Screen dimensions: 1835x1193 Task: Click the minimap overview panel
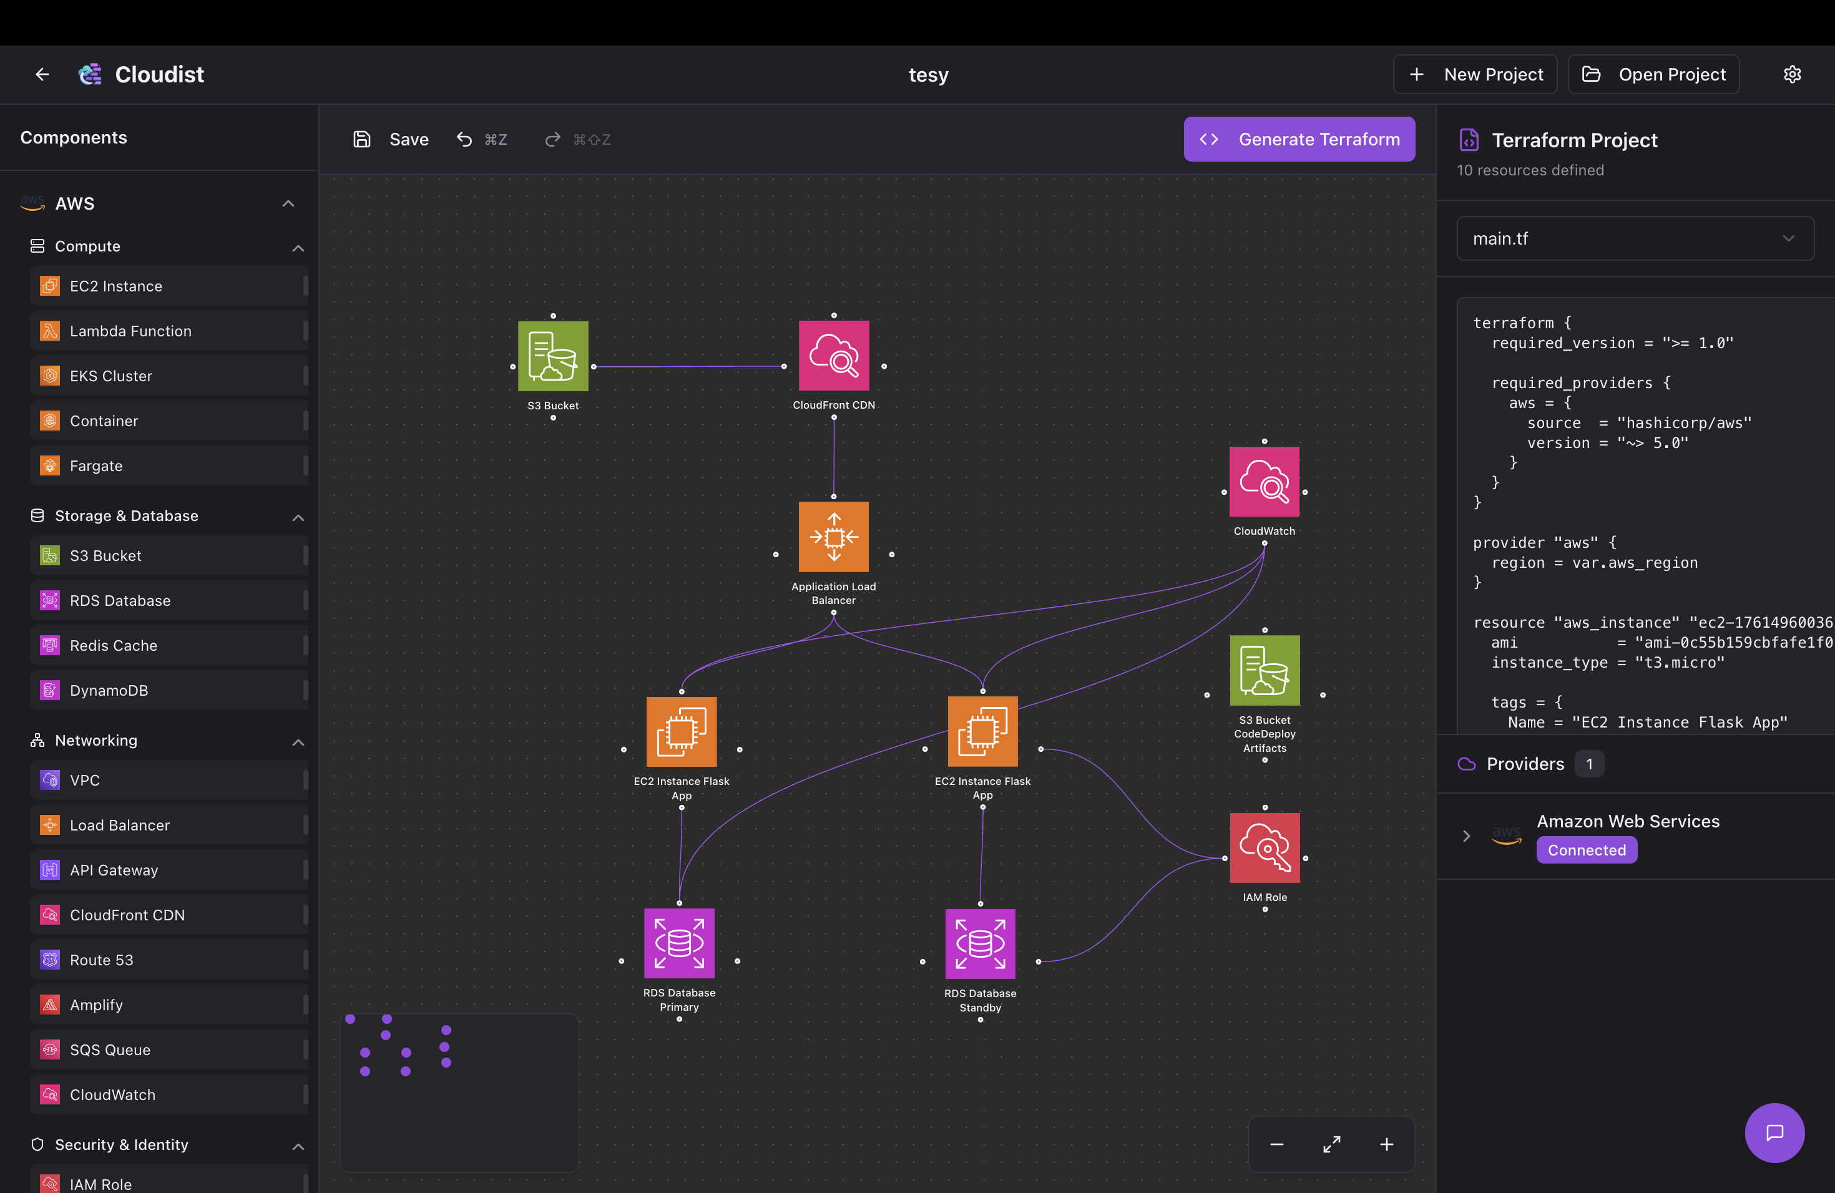459,1093
